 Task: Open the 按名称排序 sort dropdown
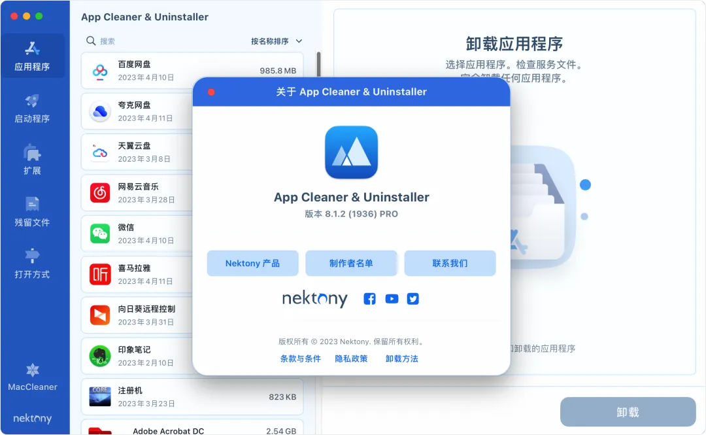pyautogui.click(x=277, y=41)
